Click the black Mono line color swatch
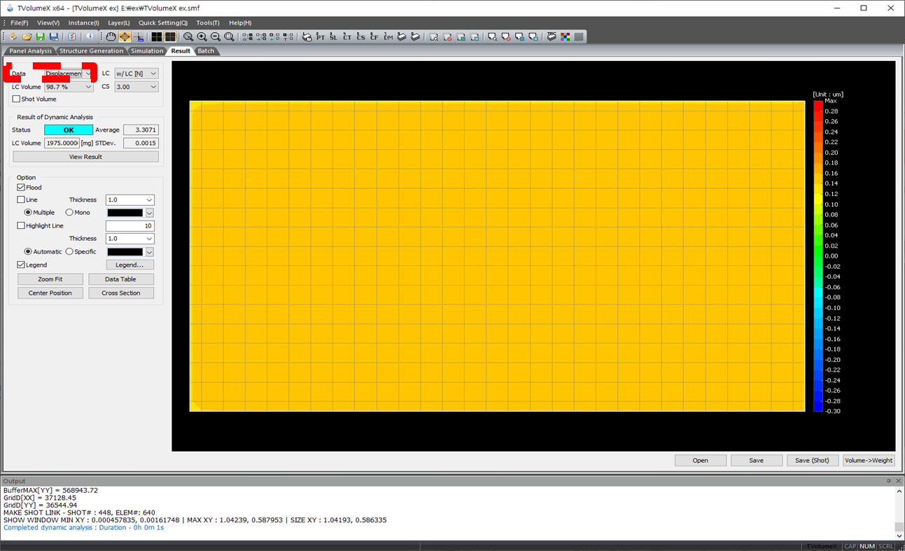 [125, 213]
